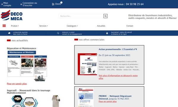
Task: Click the L'Essentiel catalogue cover thumbnail
Action: pyautogui.click(x=88, y=64)
